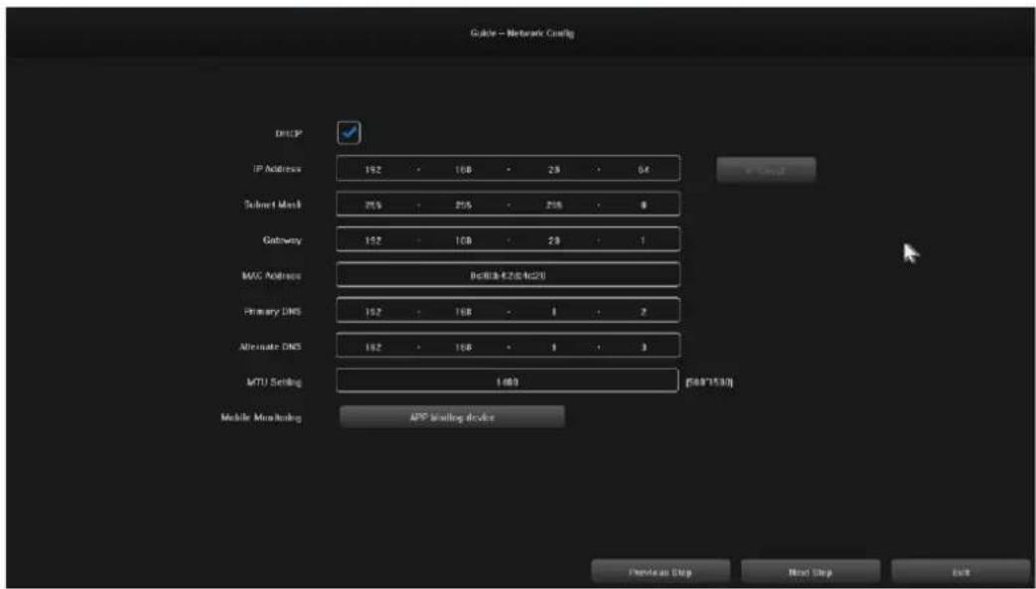Click the first octet of Subnet Mask
This screenshot has height=589, width=1036.
[x=373, y=206]
